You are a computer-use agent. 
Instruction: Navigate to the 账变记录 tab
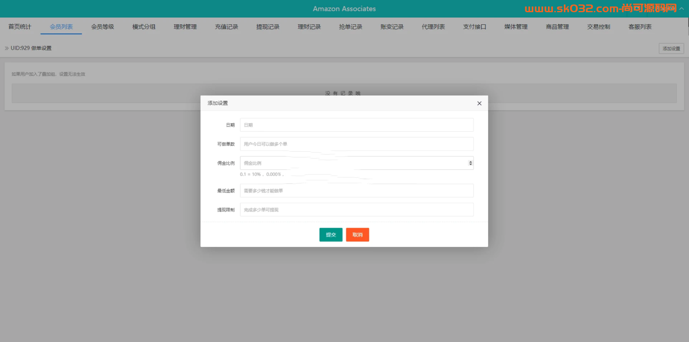point(392,27)
